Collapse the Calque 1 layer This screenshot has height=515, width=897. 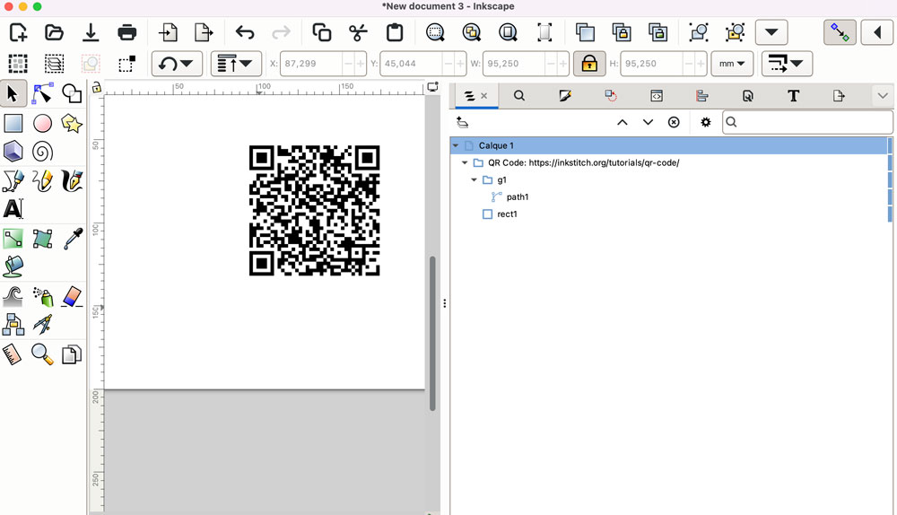[456, 145]
